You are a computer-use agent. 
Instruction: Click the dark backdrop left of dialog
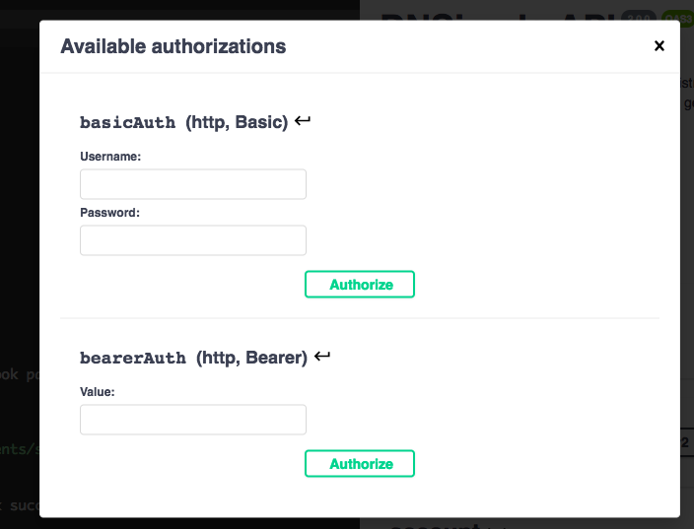[19, 246]
